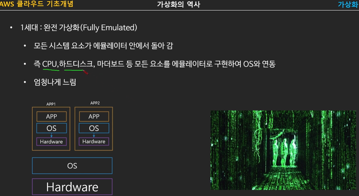Click the wide blue host OS box
This screenshot has height=196, width=359.
point(72,166)
